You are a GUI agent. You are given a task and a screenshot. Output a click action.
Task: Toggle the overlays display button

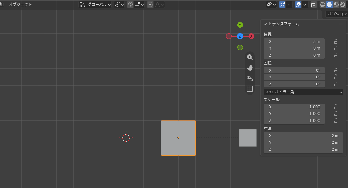point(298,5)
